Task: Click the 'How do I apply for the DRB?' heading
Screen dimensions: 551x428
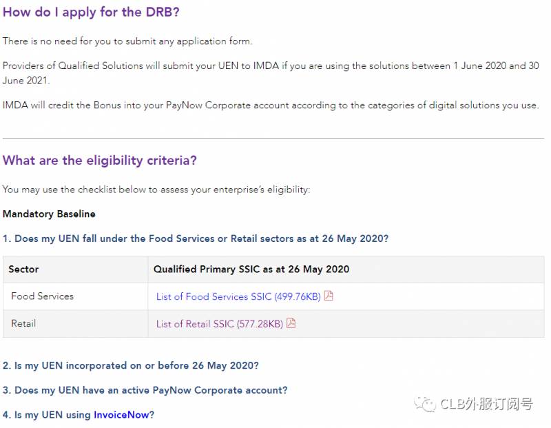Action: pyautogui.click(x=92, y=12)
